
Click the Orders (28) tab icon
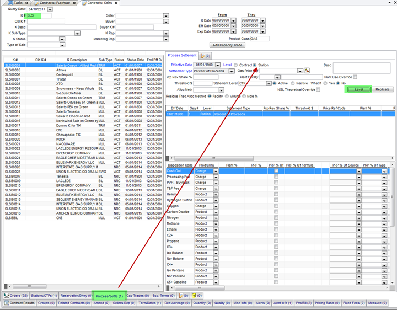coord(6,296)
